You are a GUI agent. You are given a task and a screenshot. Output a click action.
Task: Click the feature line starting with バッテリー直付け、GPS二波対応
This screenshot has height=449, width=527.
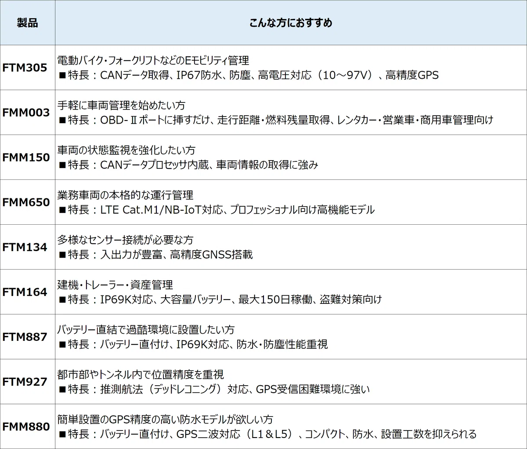[x=267, y=434]
